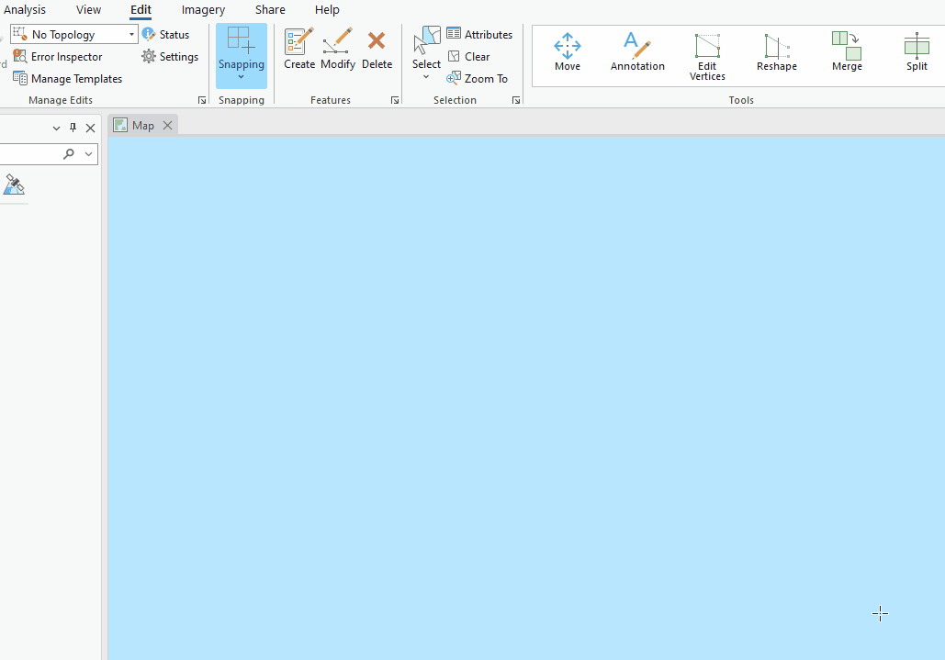This screenshot has width=945, height=660.
Task: Open the search box filter dropdown
Action: tap(86, 153)
